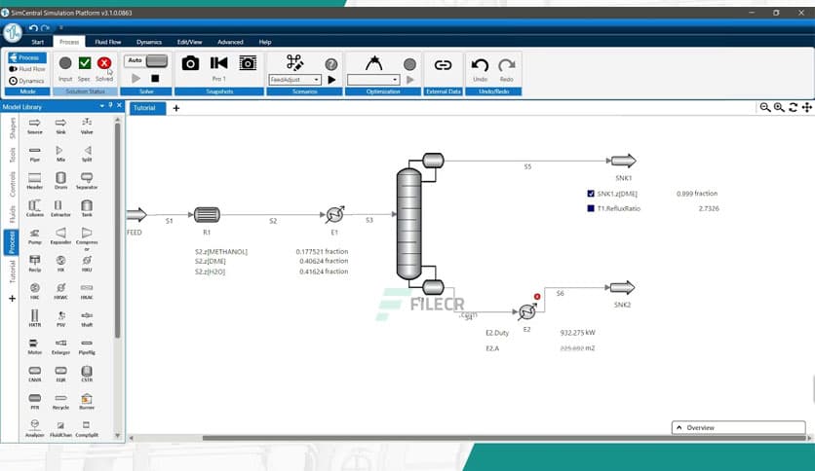Stop the solver with the stop button
The width and height of the screenshot is (815, 471).
(x=155, y=78)
